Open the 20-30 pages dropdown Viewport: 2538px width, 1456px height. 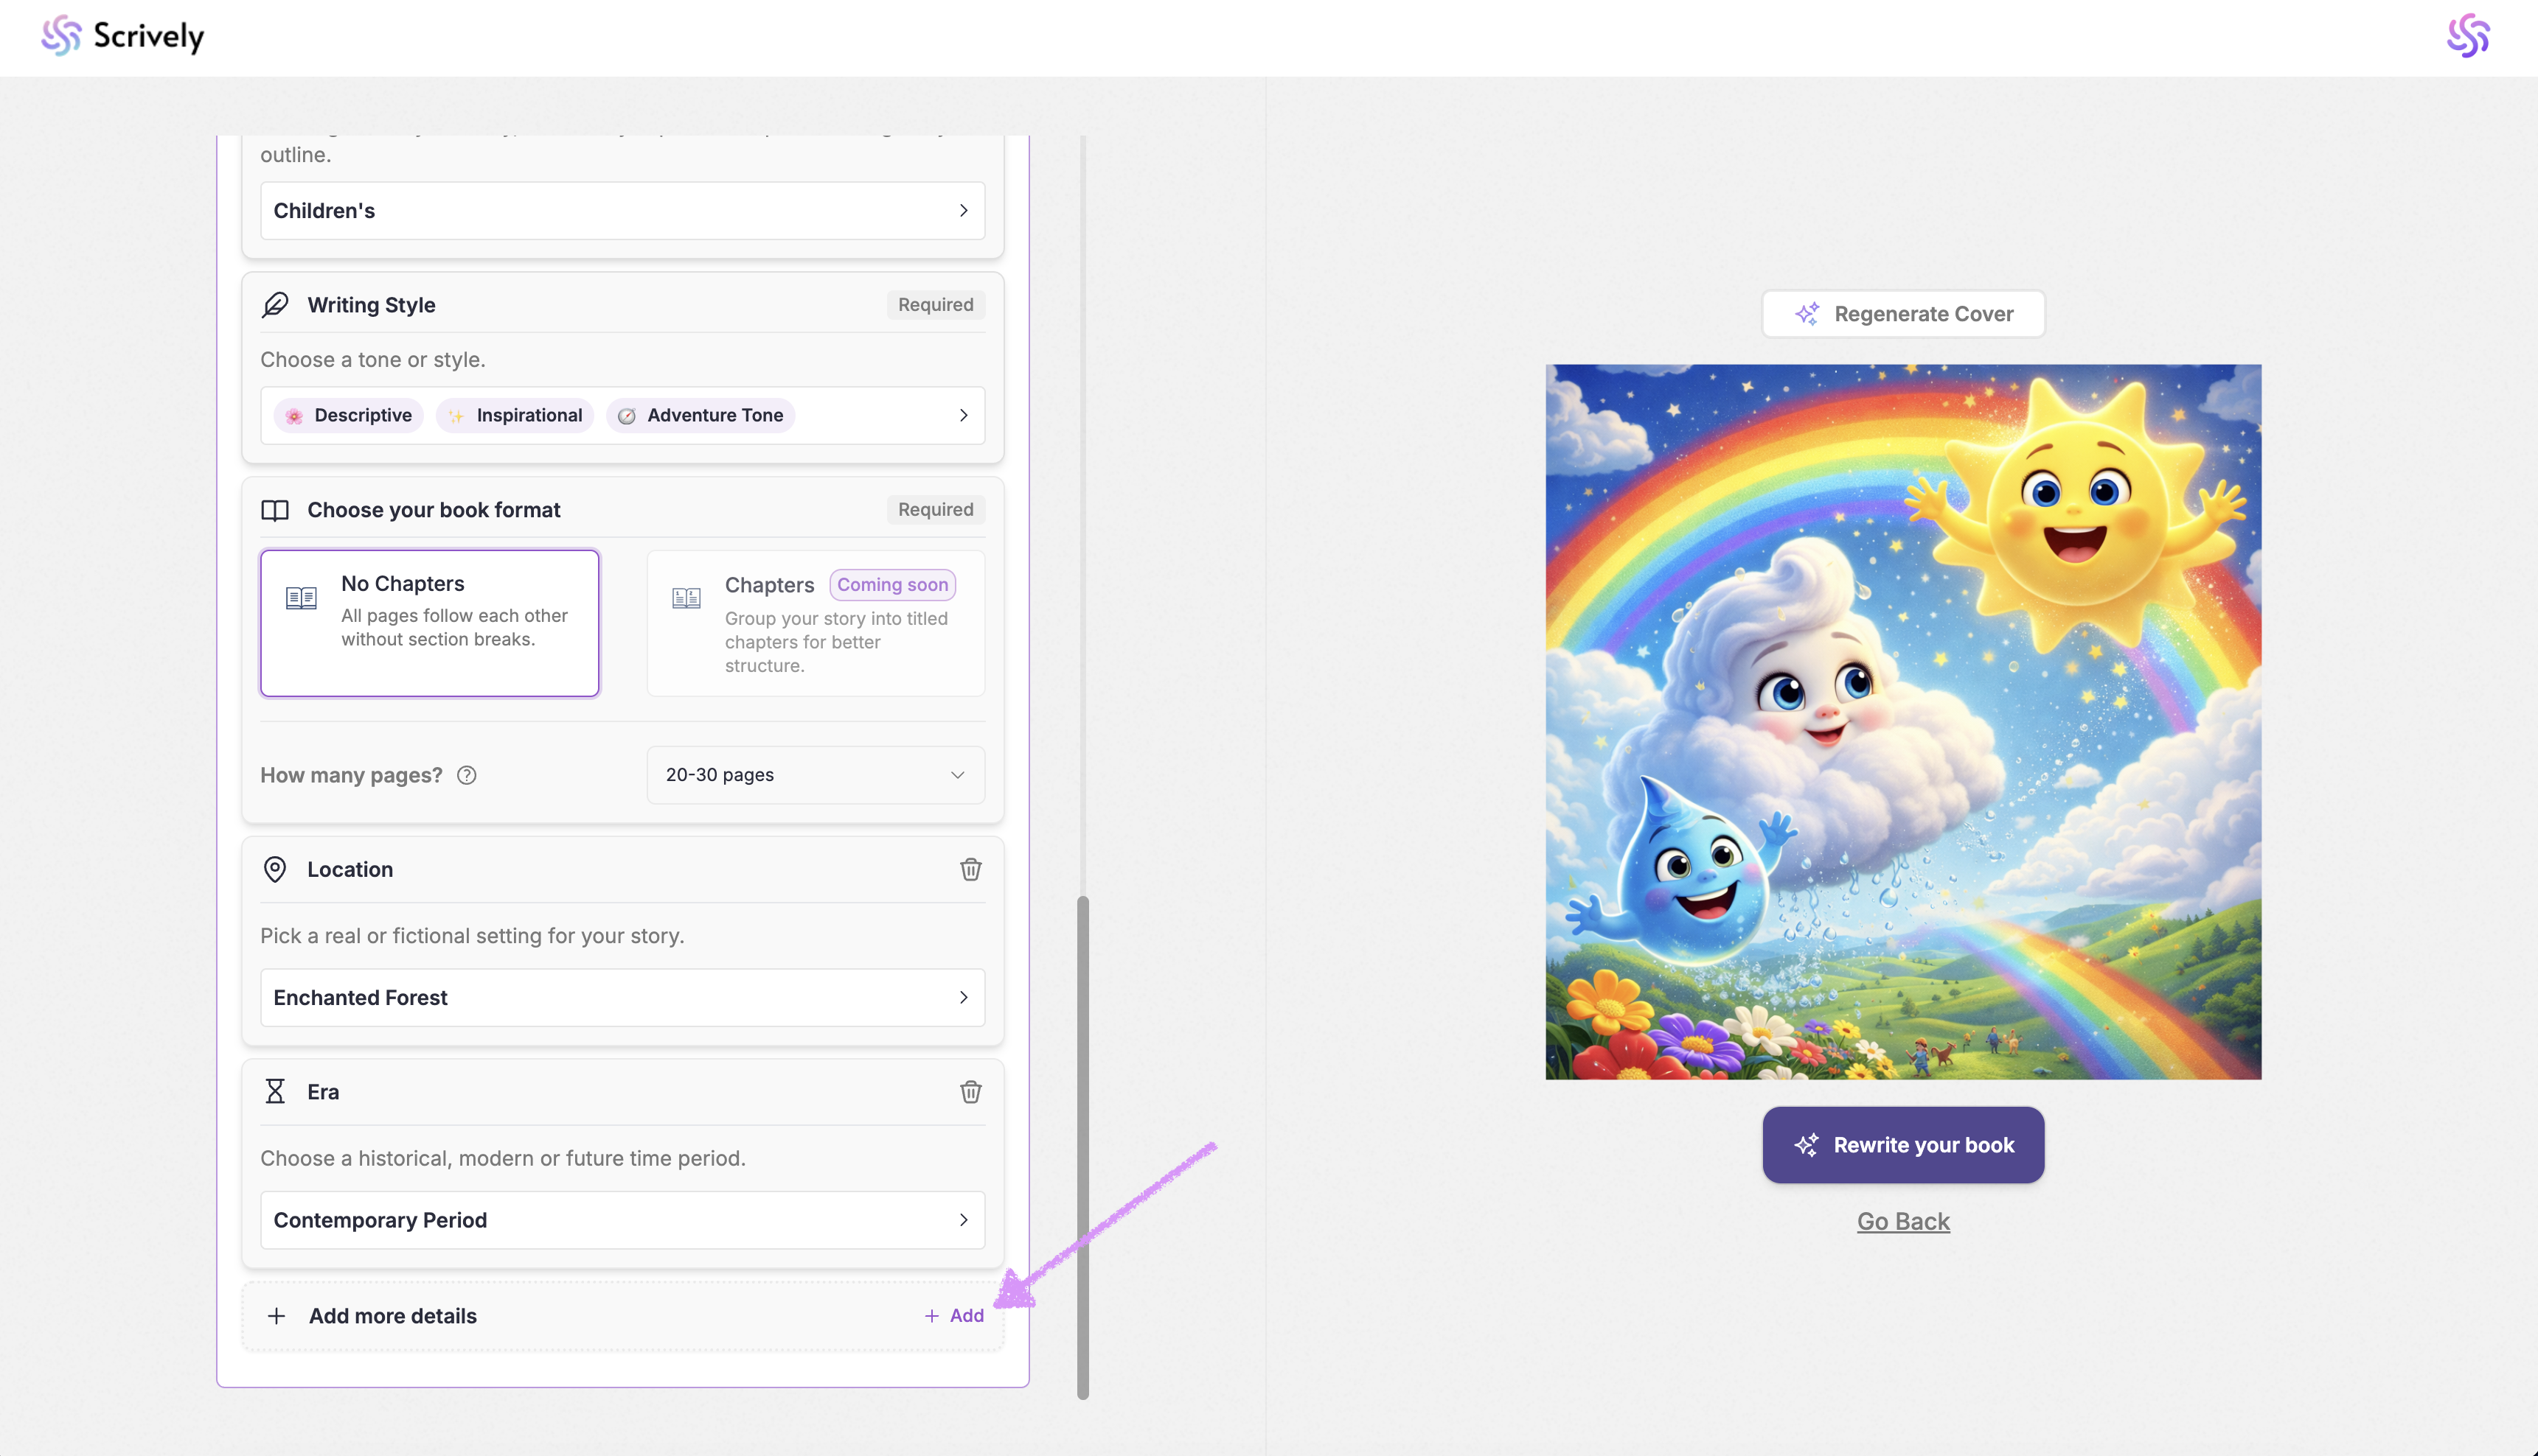[816, 775]
